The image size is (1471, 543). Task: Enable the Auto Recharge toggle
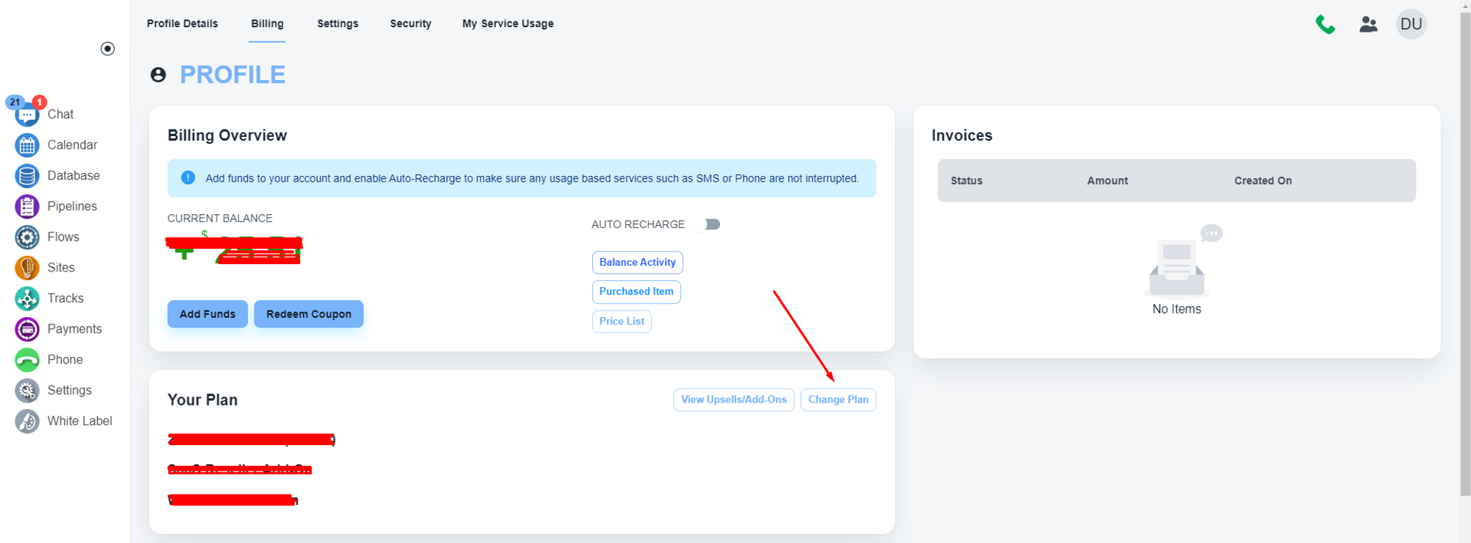(710, 224)
